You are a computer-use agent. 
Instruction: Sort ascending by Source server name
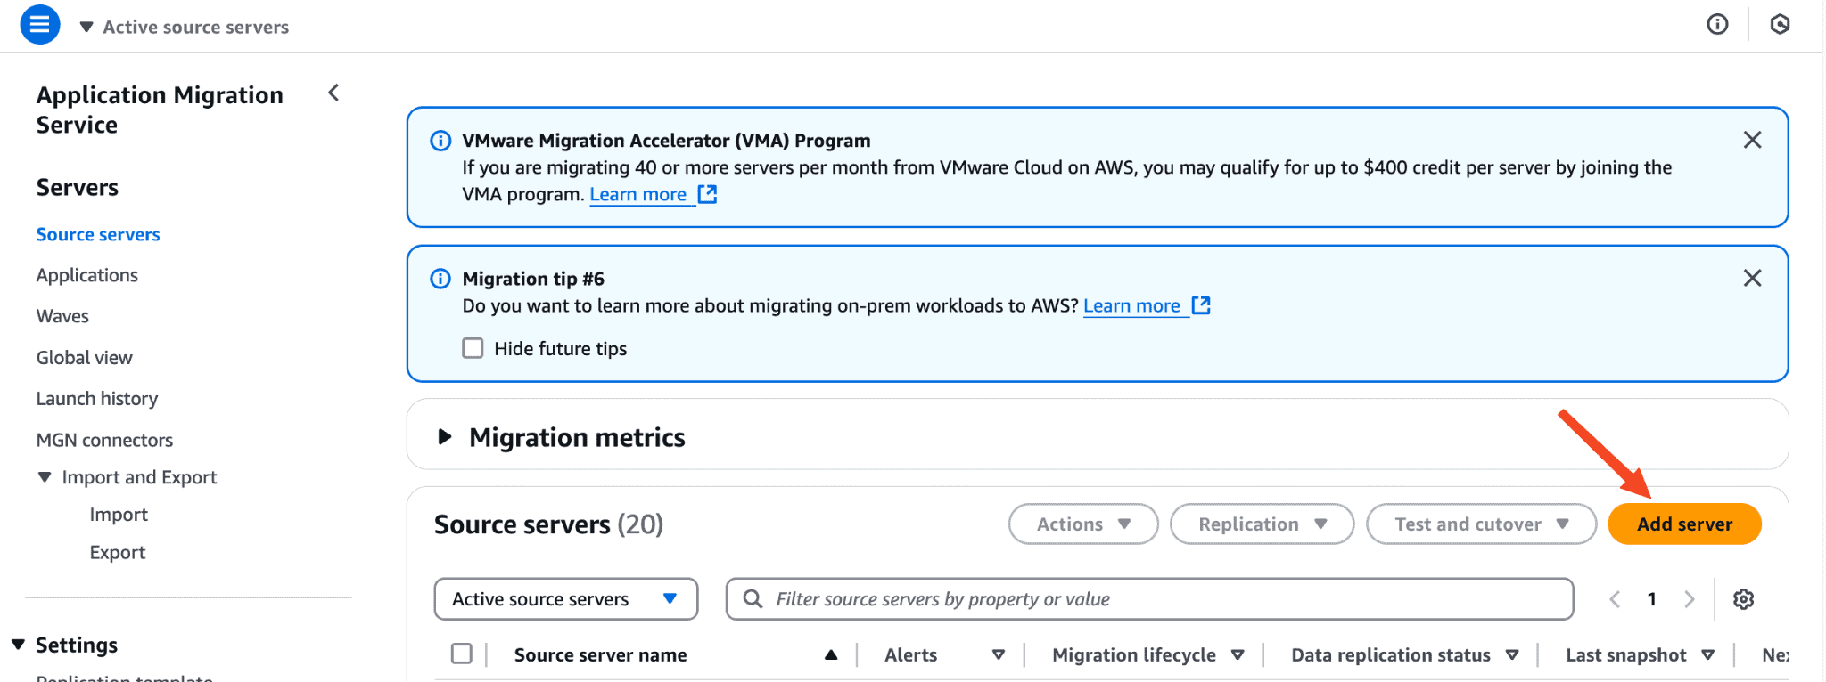[x=831, y=654]
